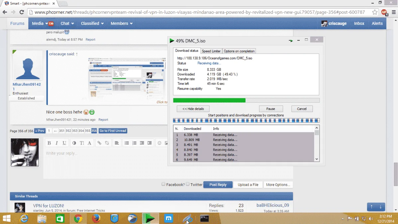The image size is (398, 224).
Task: Open font size tool in editor toolbar
Action: click(82, 143)
